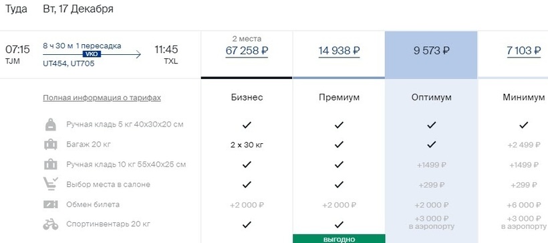Open Полная информация о тарифах link
Screen dimensions: 548x243
(102, 98)
